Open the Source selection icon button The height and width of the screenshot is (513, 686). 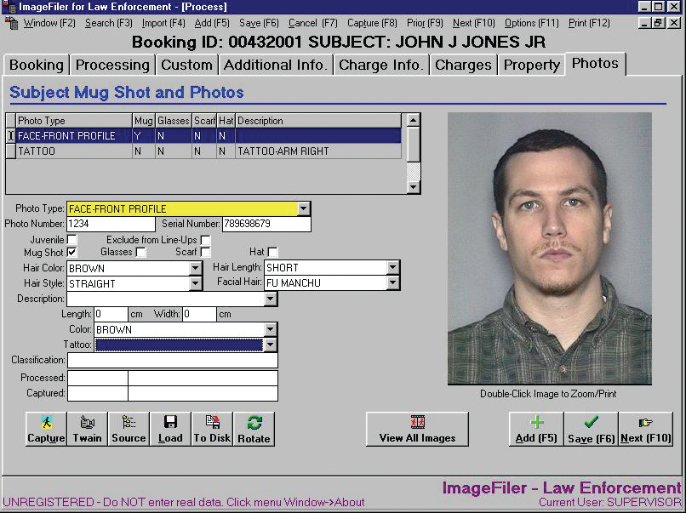pyautogui.click(x=129, y=429)
